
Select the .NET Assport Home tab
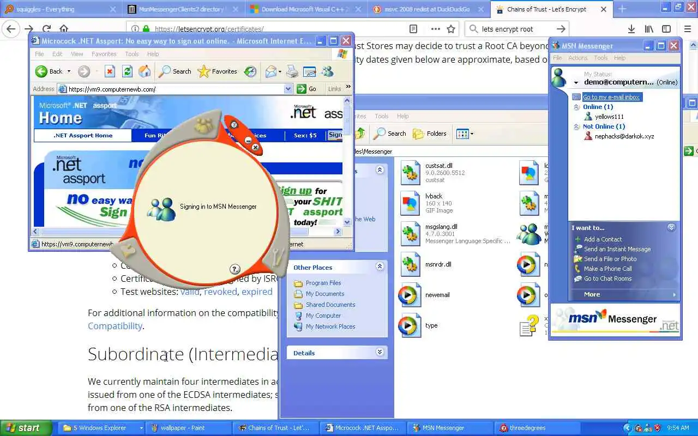click(83, 135)
